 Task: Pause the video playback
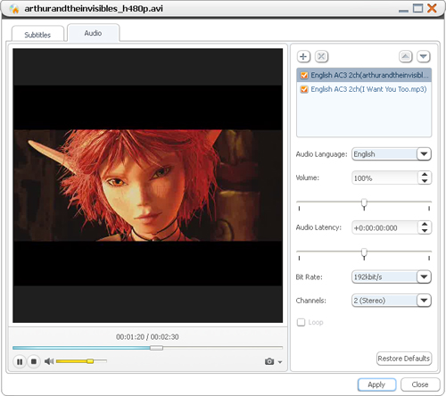(20, 361)
